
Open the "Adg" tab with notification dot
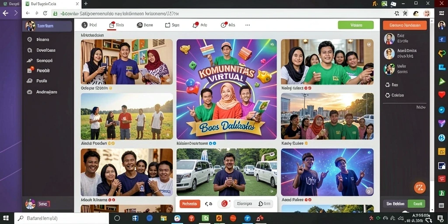click(199, 25)
